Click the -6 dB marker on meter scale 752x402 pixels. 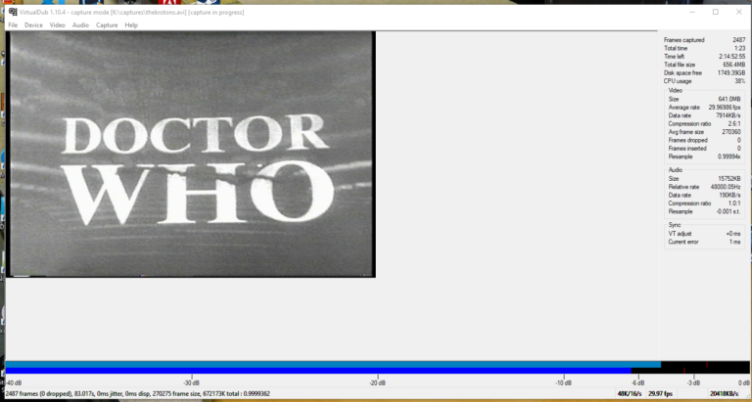637,382
